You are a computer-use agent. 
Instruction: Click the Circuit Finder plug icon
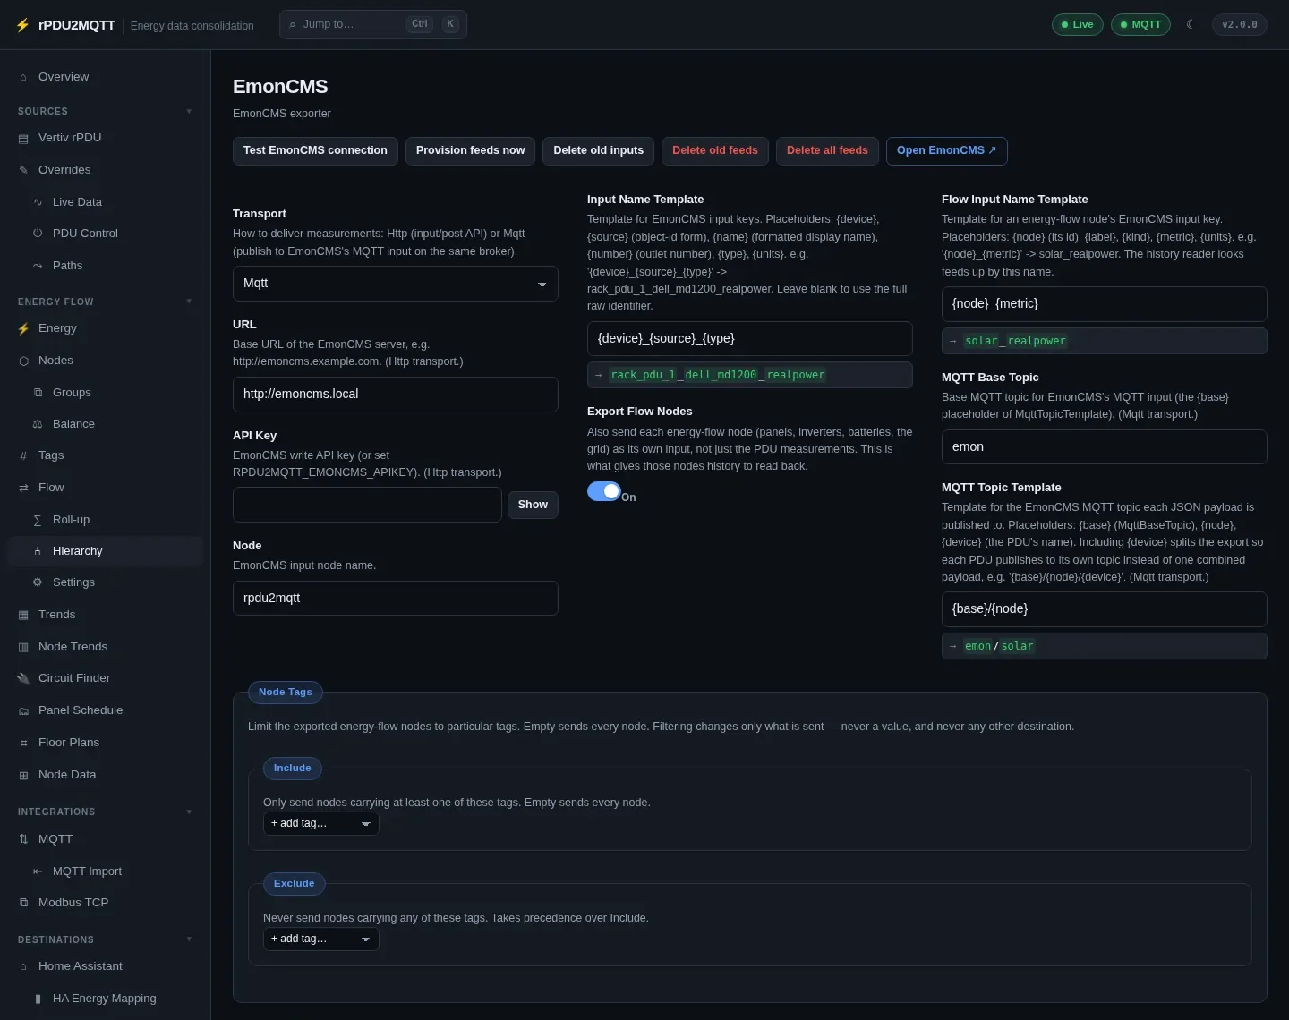click(23, 678)
